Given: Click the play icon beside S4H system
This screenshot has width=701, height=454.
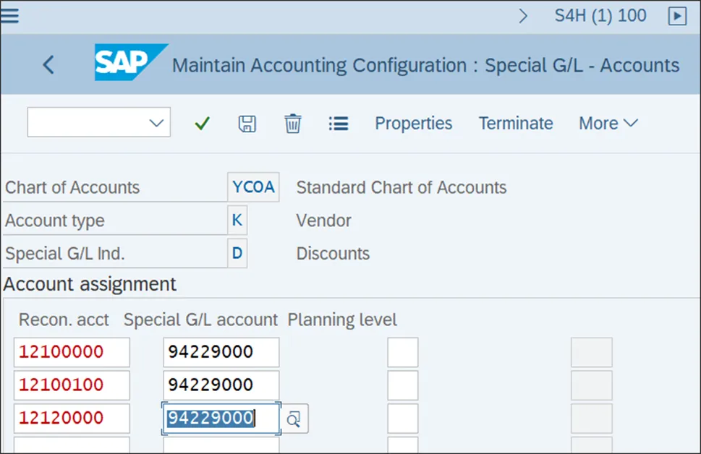Looking at the screenshot, I should (x=677, y=16).
